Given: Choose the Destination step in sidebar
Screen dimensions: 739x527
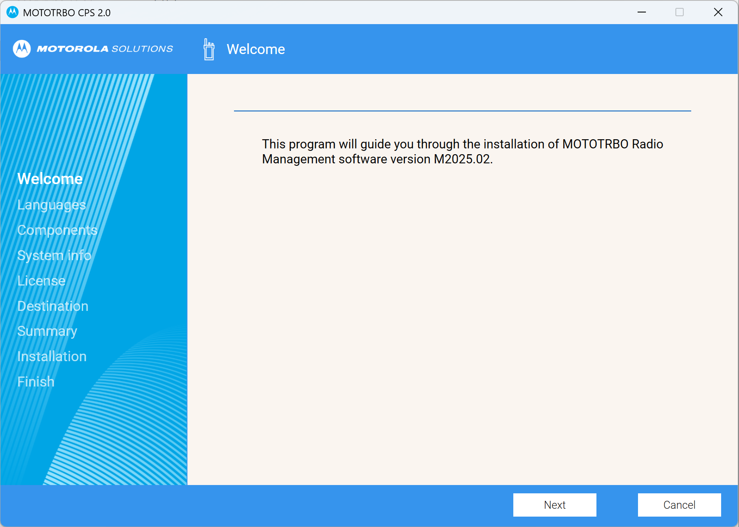Looking at the screenshot, I should [x=53, y=306].
